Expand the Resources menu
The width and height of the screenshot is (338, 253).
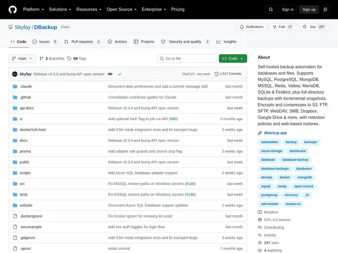tap(89, 9)
